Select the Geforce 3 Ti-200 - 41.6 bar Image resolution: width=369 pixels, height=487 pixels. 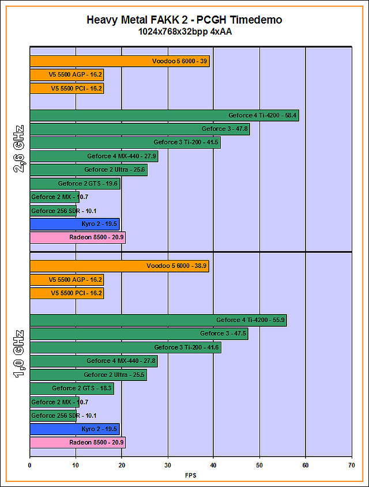click(126, 348)
